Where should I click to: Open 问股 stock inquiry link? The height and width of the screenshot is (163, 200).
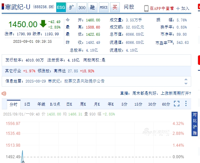(129, 7)
